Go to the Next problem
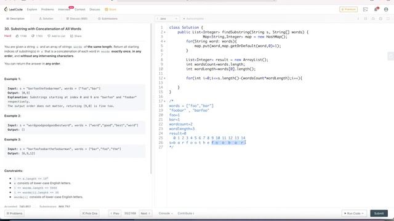 (x=145, y=214)
